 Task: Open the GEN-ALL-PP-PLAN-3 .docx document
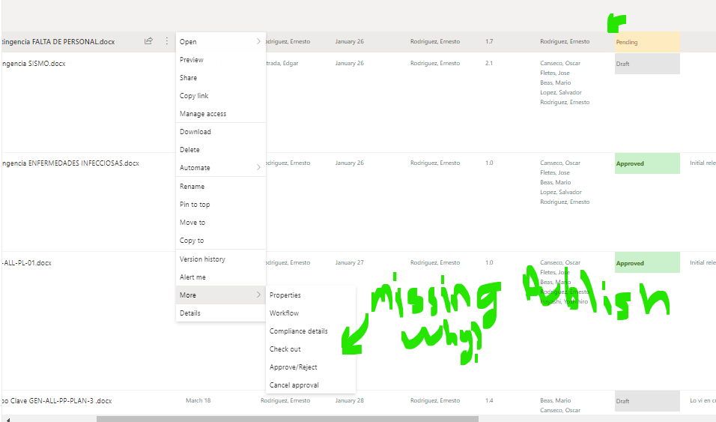(x=57, y=401)
